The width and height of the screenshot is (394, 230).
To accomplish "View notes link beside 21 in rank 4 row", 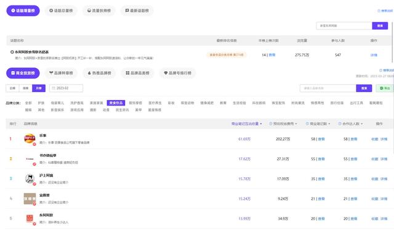I will [321, 199].
